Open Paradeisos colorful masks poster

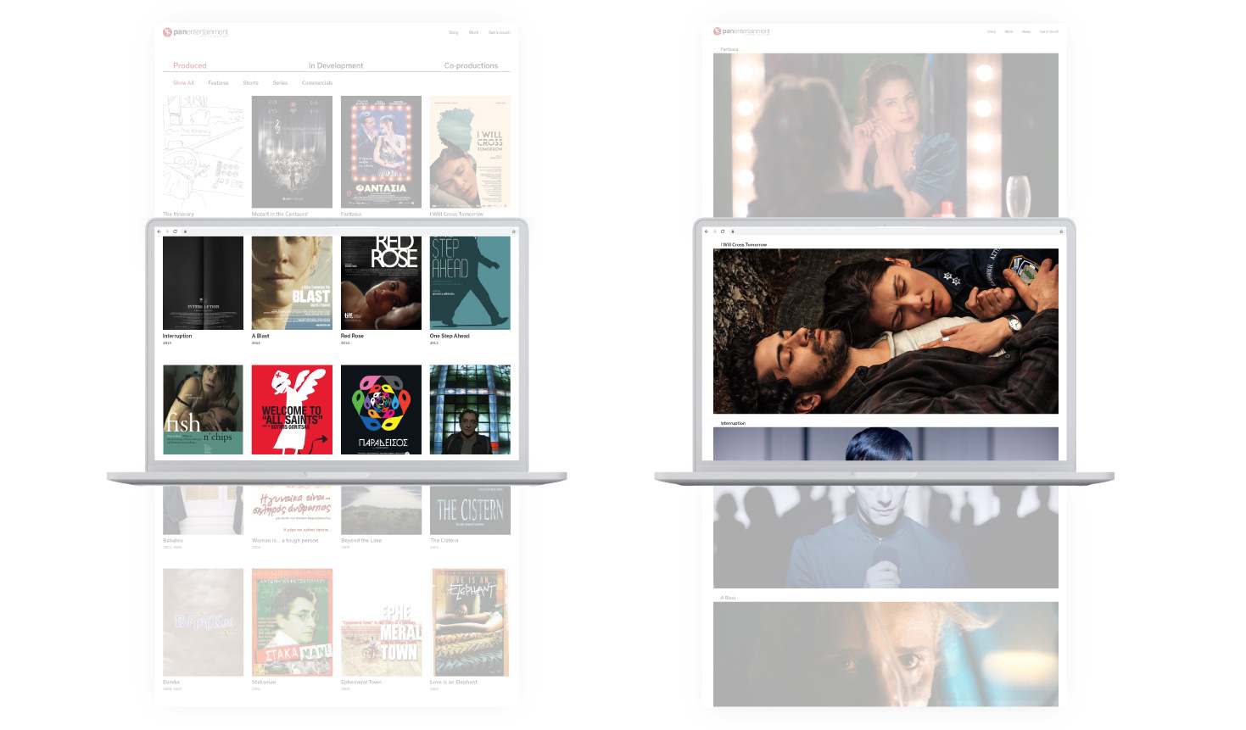(x=381, y=410)
